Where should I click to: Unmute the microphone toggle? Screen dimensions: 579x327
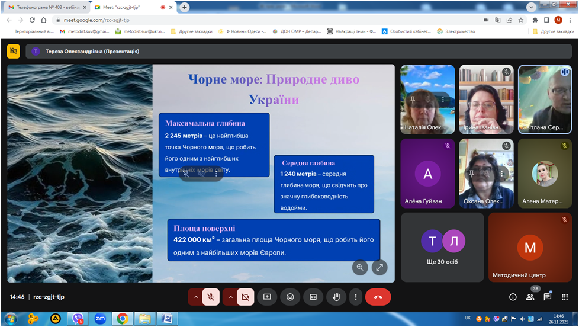pos(211,297)
